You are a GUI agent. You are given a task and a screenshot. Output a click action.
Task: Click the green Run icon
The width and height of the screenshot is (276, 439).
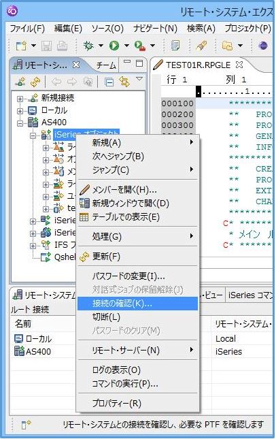tap(114, 46)
